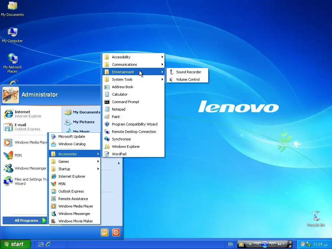Screen dimensions: 332x249
Task: Open the Address Book entry
Action: (x=133, y=87)
